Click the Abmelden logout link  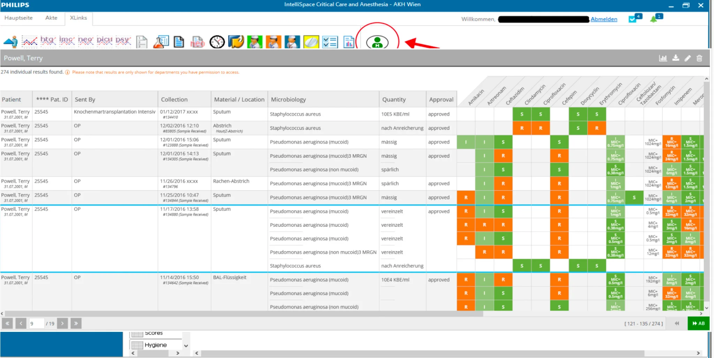[603, 19]
